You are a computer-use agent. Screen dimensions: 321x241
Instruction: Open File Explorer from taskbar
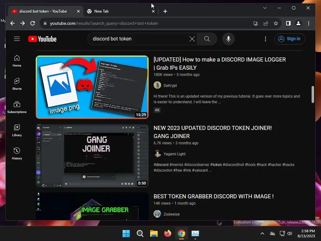coord(154,233)
